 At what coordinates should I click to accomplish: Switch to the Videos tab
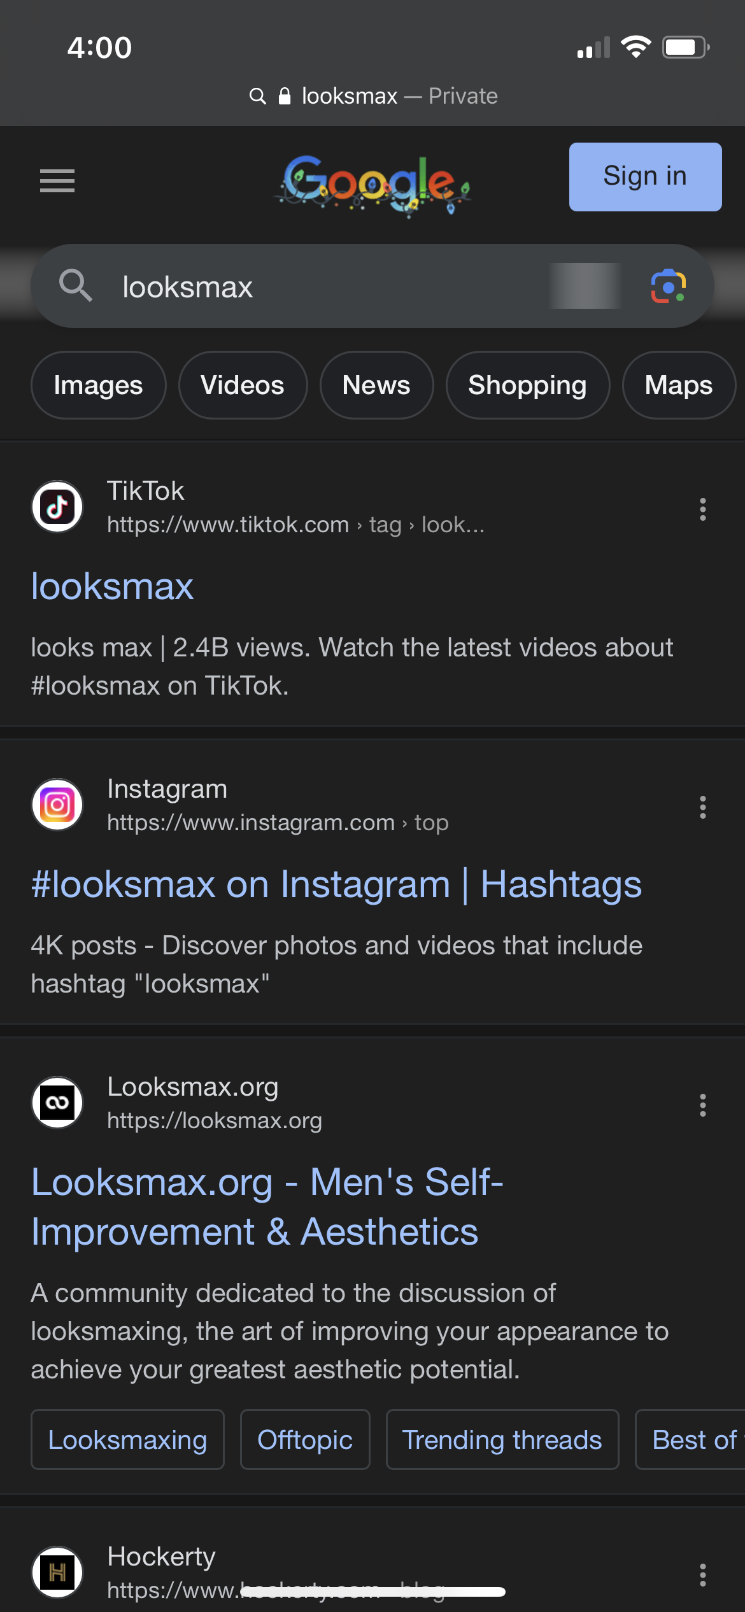tap(243, 385)
